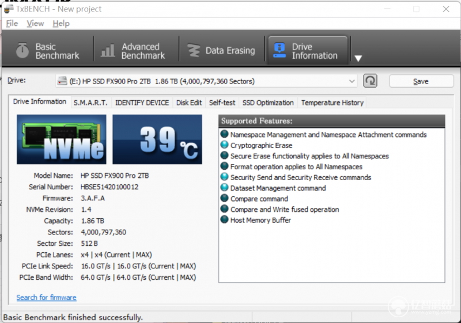
Task: Click the NVMe drive image
Action: (62, 139)
